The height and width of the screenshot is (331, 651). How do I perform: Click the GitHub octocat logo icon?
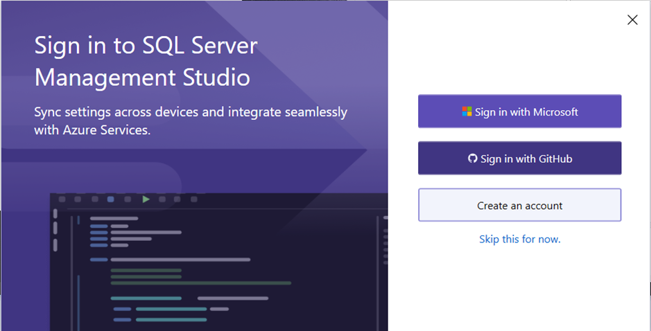472,158
